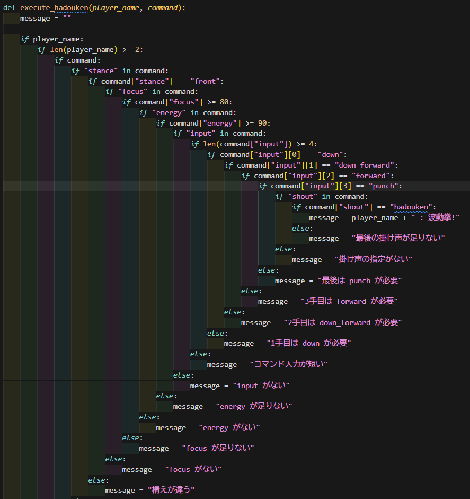
Task: Click the execute_hadouken function name
Action: click(54, 8)
